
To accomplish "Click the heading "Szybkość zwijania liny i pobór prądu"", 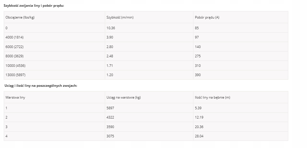I will coord(34,5).
